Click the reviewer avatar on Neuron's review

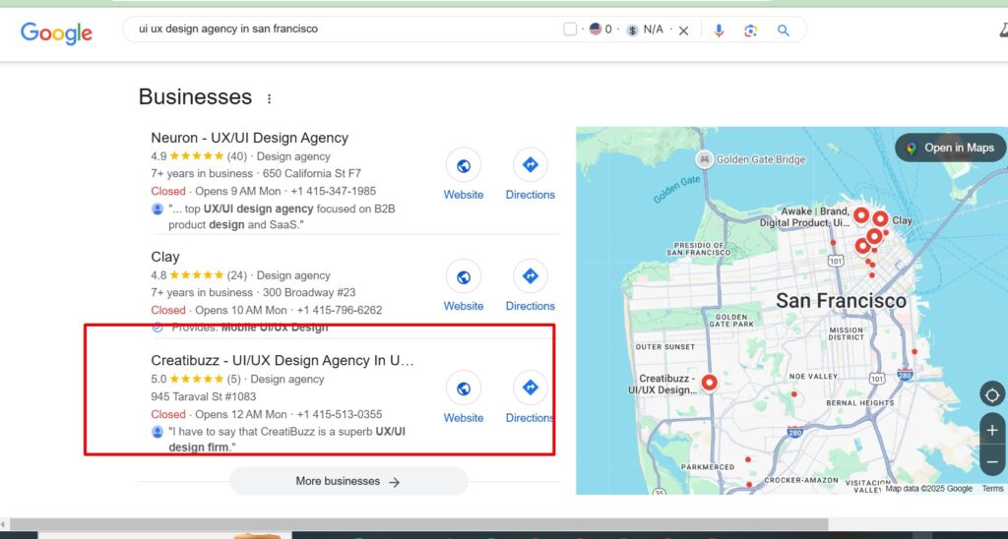(157, 209)
